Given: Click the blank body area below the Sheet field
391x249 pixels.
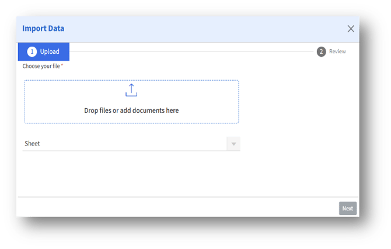Looking at the screenshot, I should click(175, 175).
